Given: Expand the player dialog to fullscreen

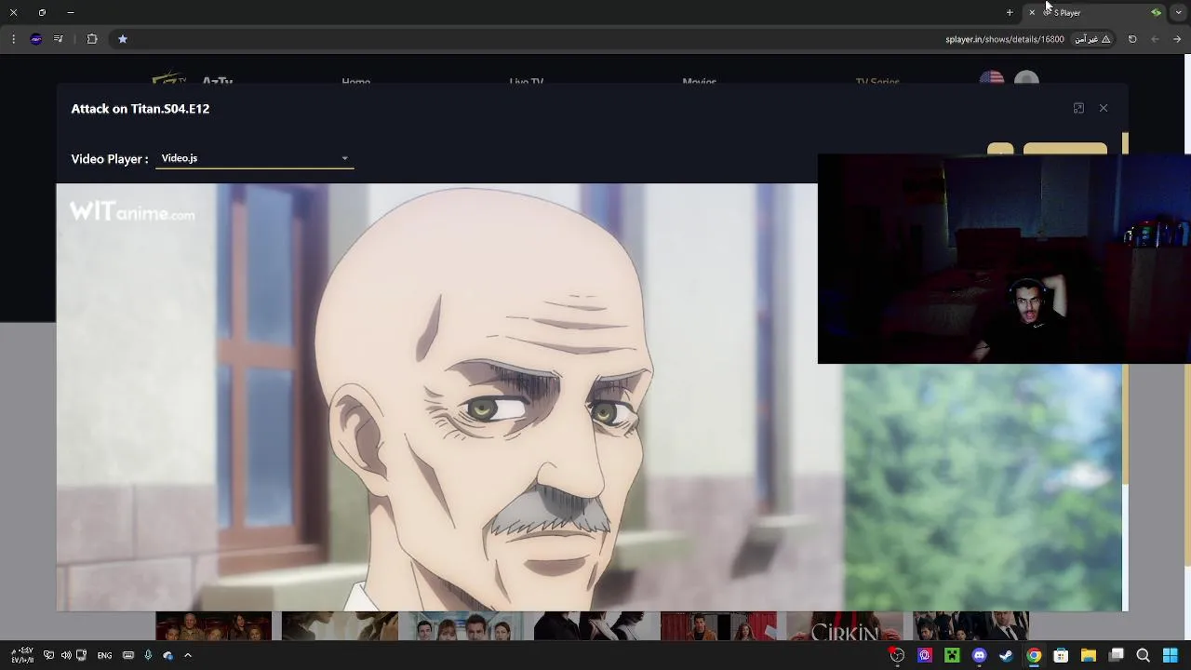Looking at the screenshot, I should click(x=1078, y=108).
